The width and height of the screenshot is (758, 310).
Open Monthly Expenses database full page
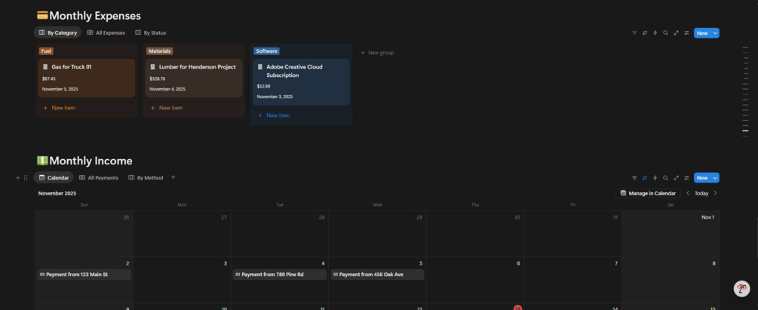pos(677,33)
